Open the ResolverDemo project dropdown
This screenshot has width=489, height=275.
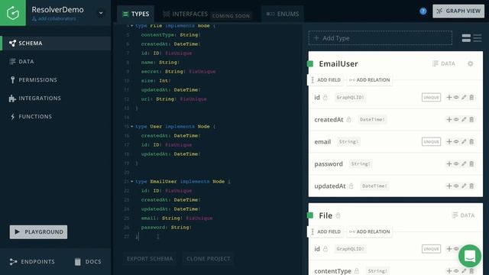(101, 13)
